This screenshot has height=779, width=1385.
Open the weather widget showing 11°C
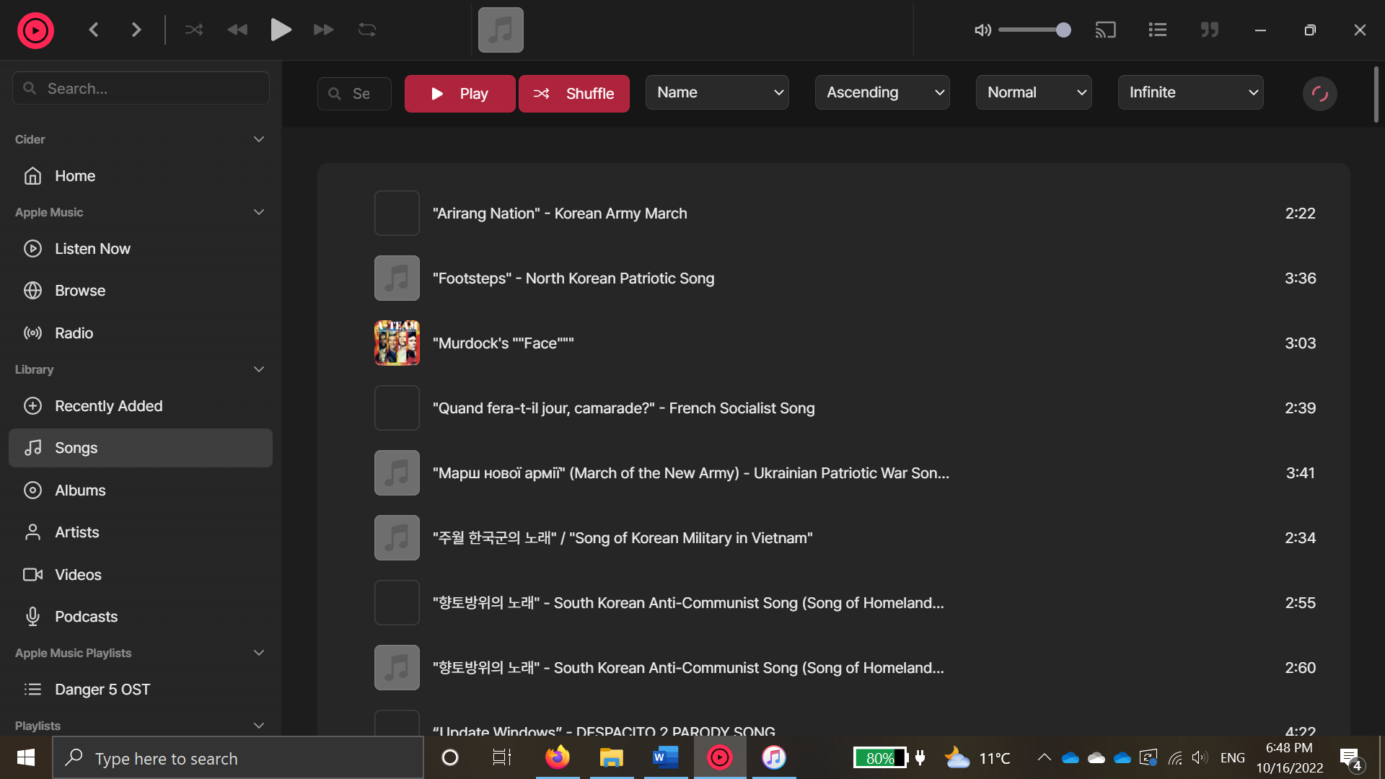point(977,758)
